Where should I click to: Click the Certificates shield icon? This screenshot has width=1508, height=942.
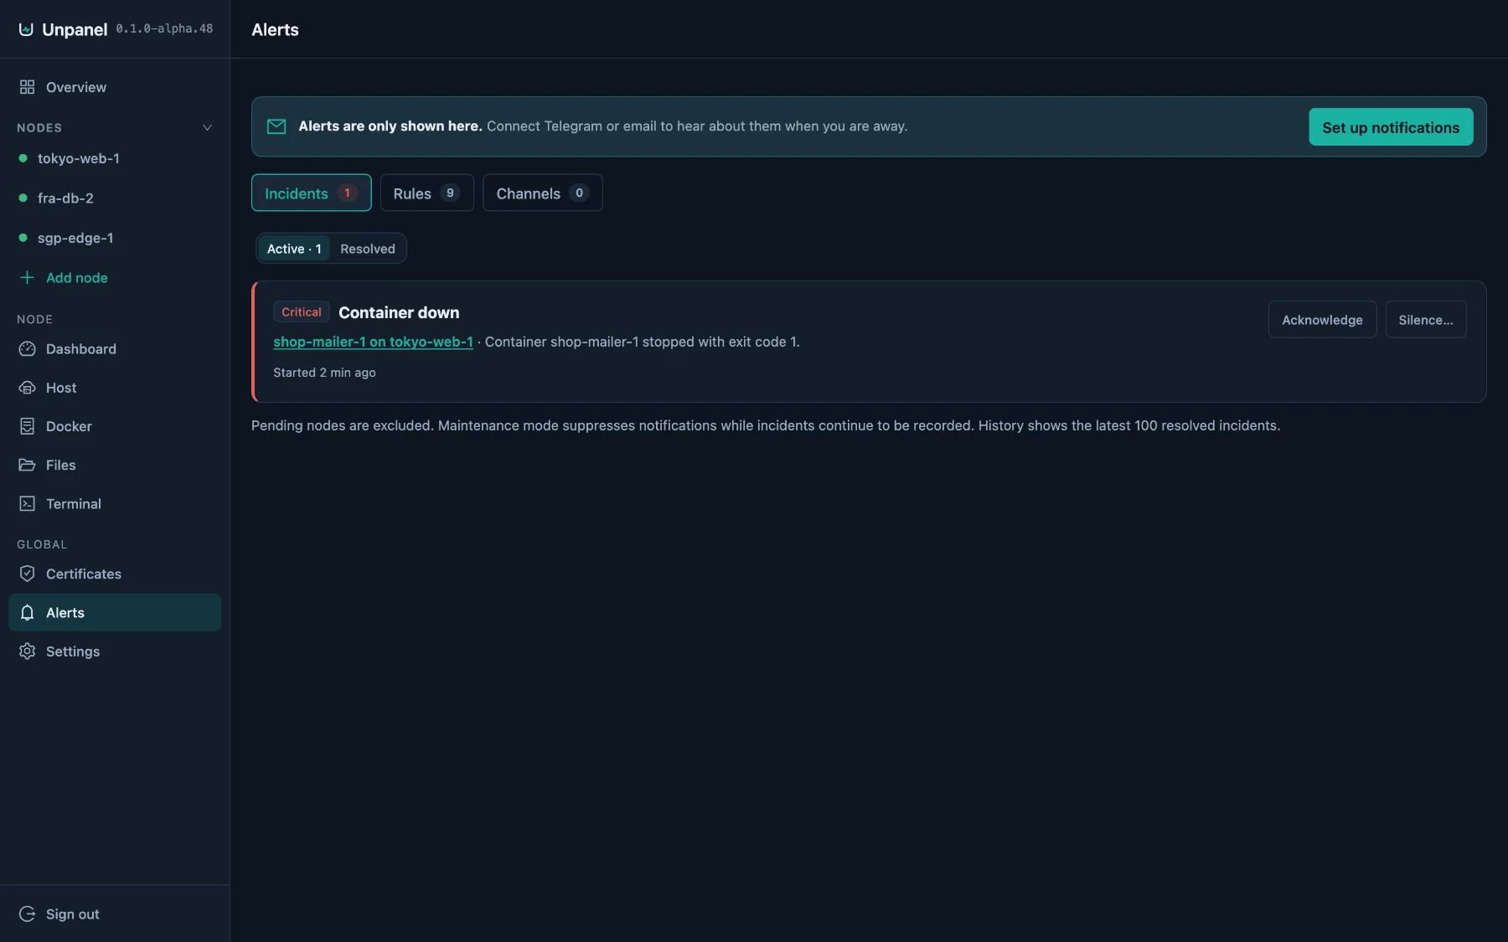pyautogui.click(x=27, y=574)
